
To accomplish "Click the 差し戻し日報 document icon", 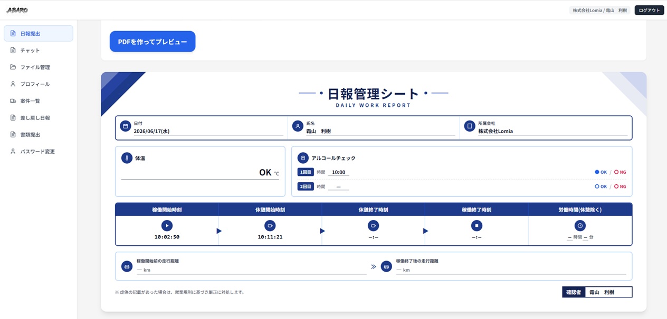I will (x=13, y=117).
